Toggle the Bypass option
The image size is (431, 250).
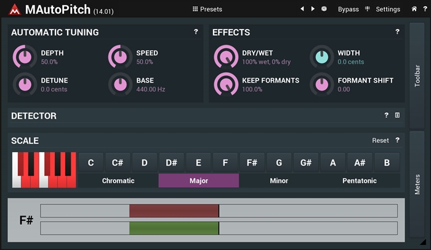(x=348, y=9)
